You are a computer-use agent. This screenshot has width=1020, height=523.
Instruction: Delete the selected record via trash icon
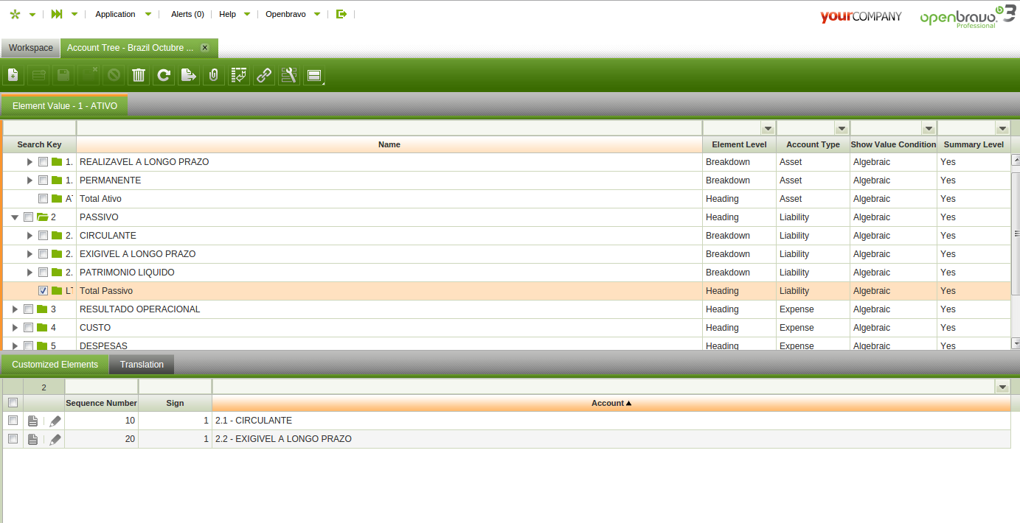tap(138, 75)
